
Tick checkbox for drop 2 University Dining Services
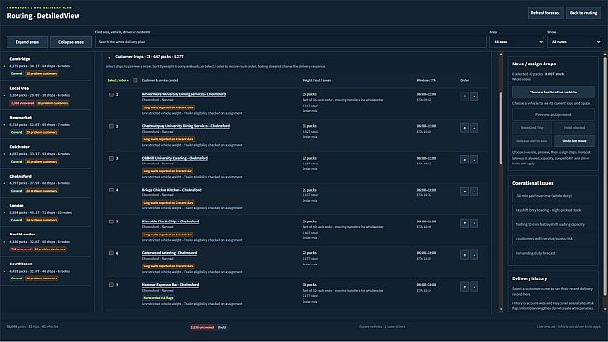pyautogui.click(x=111, y=126)
